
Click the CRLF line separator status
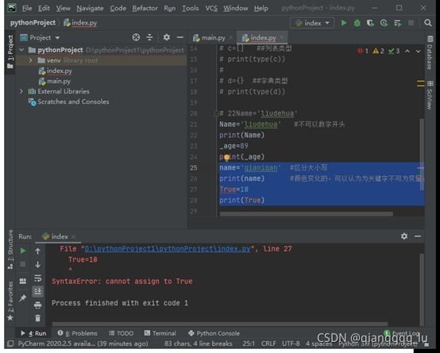(268, 343)
